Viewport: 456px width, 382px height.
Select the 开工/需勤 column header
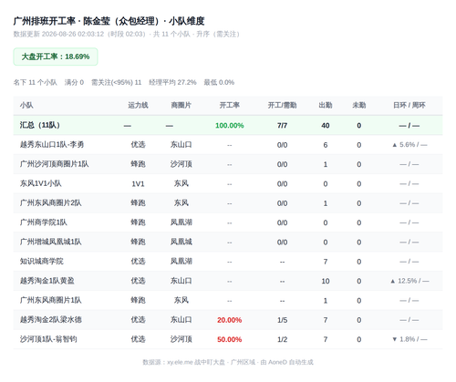click(282, 106)
